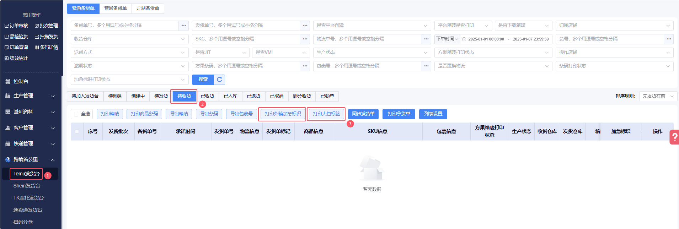Open 品检验货 shortcut

pos(16,37)
